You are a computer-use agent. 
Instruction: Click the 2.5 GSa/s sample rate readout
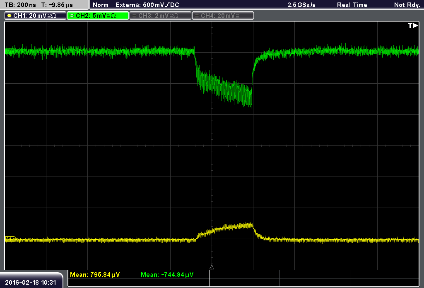(x=301, y=5)
